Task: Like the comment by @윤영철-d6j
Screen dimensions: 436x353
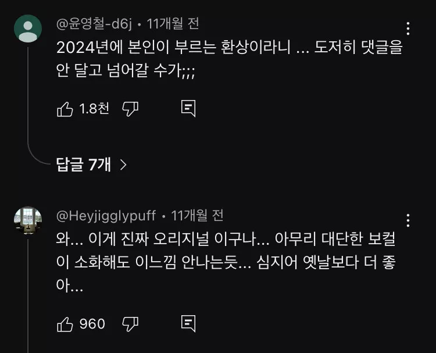Action: 65,109
